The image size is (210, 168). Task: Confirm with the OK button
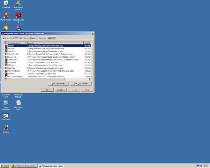[47, 90]
